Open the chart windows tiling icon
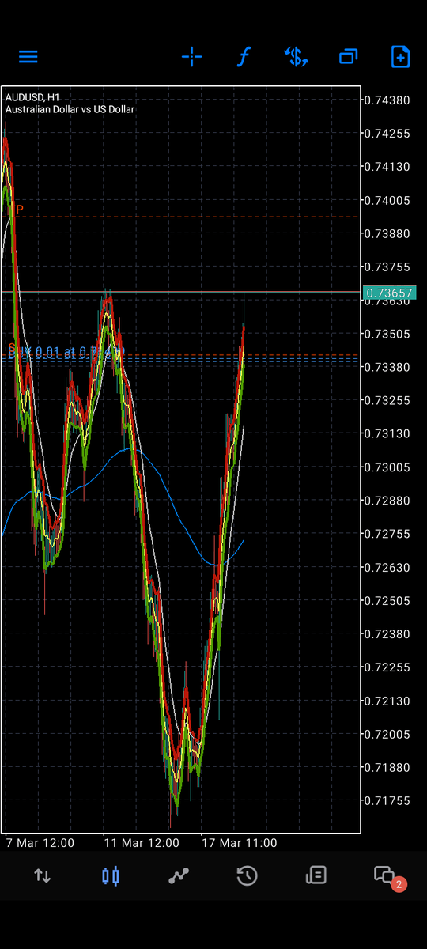The height and width of the screenshot is (949, 427). pos(348,57)
